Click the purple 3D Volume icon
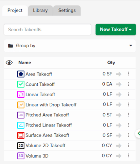Viewport: 140px width, 164px height. tap(21, 156)
